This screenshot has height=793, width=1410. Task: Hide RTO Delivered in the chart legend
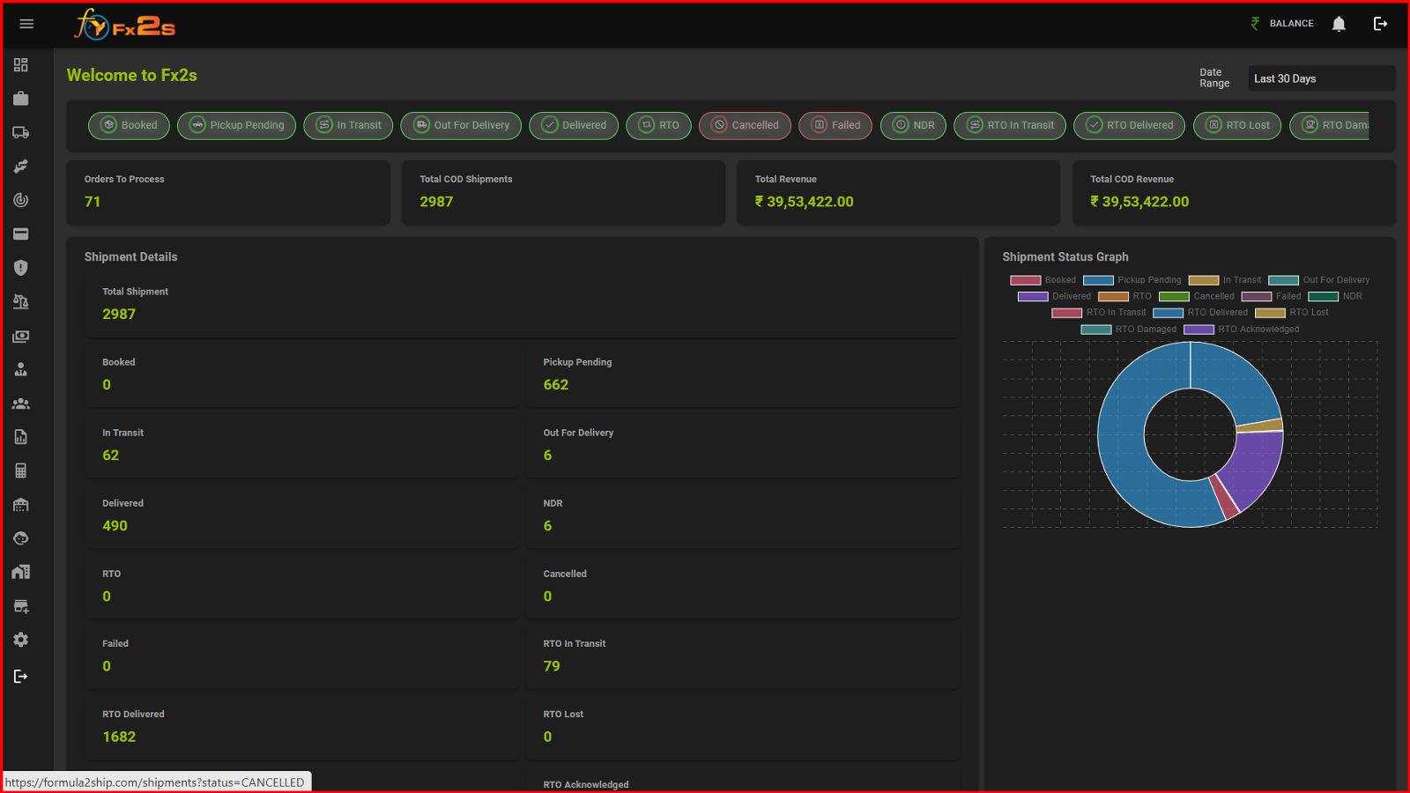[x=1216, y=313]
